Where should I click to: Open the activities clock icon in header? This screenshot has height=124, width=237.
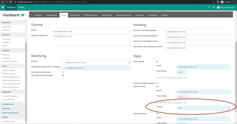pos(209,7)
